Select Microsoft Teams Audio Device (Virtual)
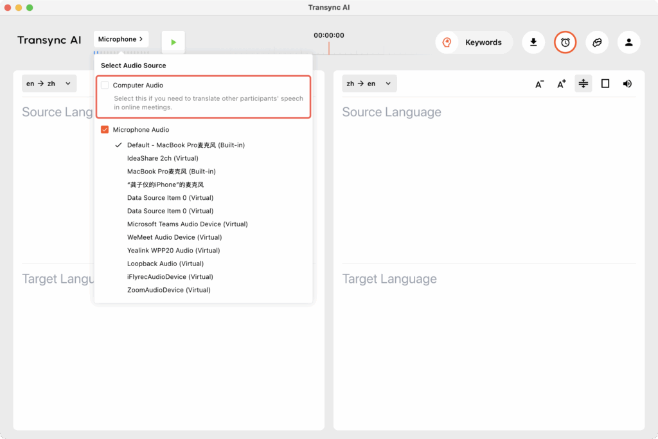The image size is (658, 439). coord(187,224)
